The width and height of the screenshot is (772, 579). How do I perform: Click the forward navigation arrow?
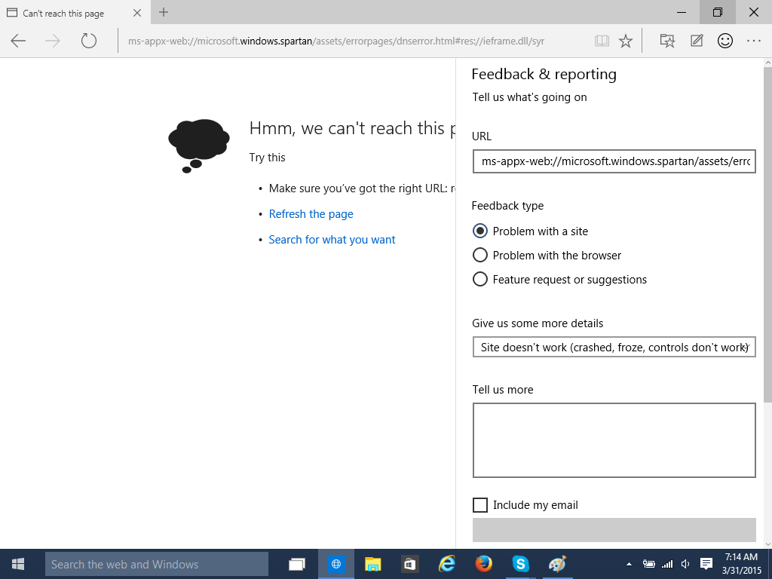pyautogui.click(x=53, y=41)
